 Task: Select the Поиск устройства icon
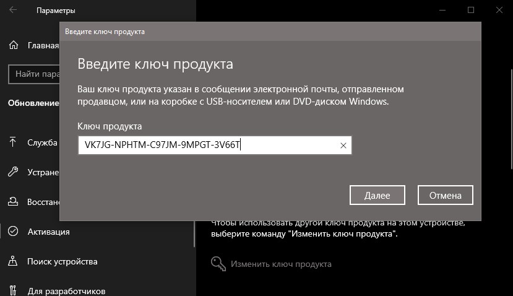[x=13, y=261]
